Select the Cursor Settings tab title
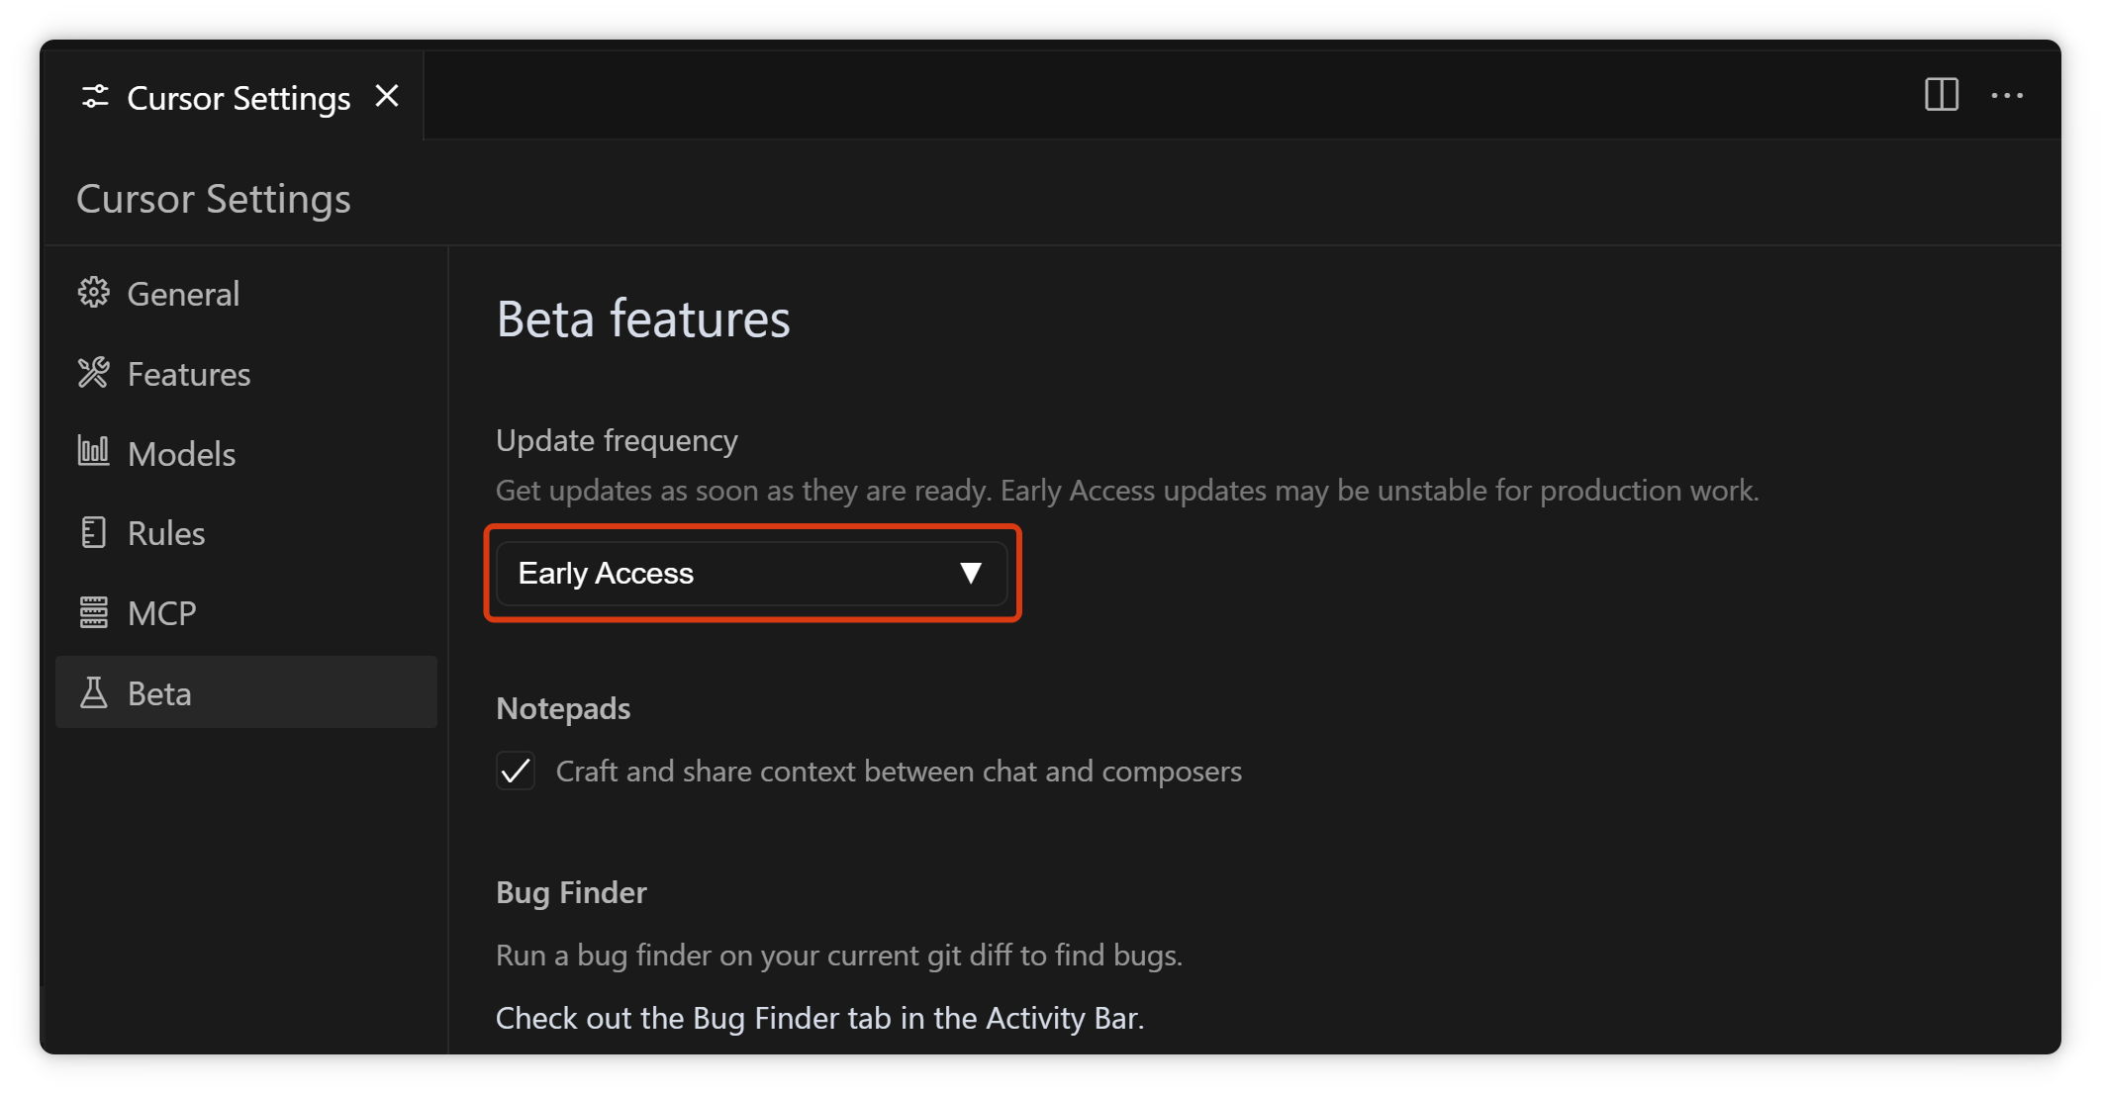Viewport: 2101px width, 1094px height. coord(239,98)
